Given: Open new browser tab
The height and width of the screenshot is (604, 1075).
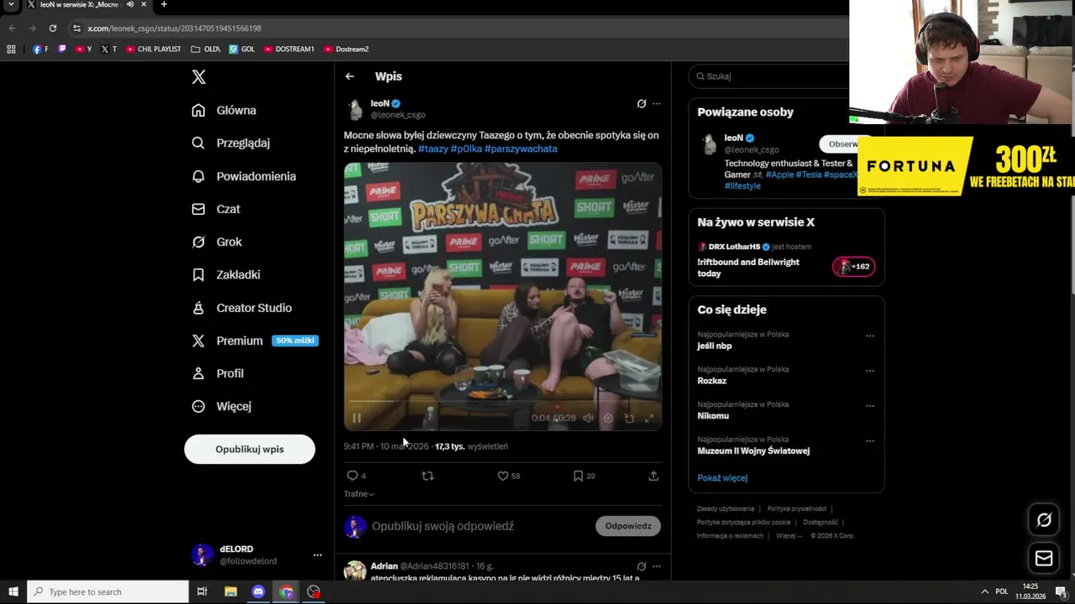Looking at the screenshot, I should pyautogui.click(x=164, y=5).
